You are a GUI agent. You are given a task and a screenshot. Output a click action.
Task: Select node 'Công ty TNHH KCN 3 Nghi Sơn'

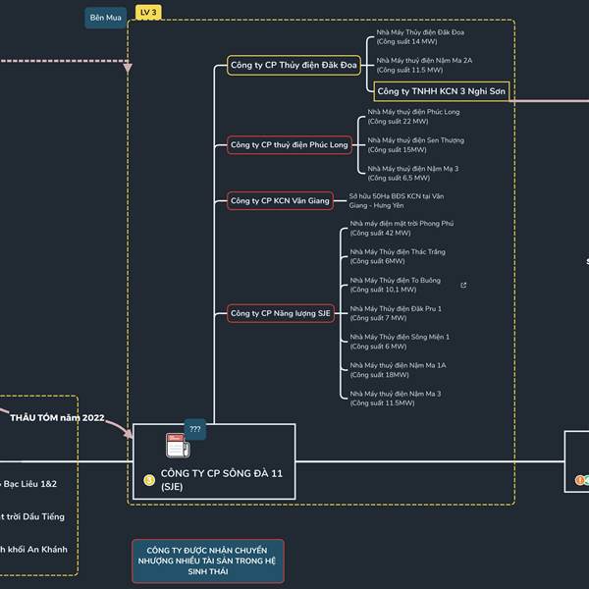442,91
